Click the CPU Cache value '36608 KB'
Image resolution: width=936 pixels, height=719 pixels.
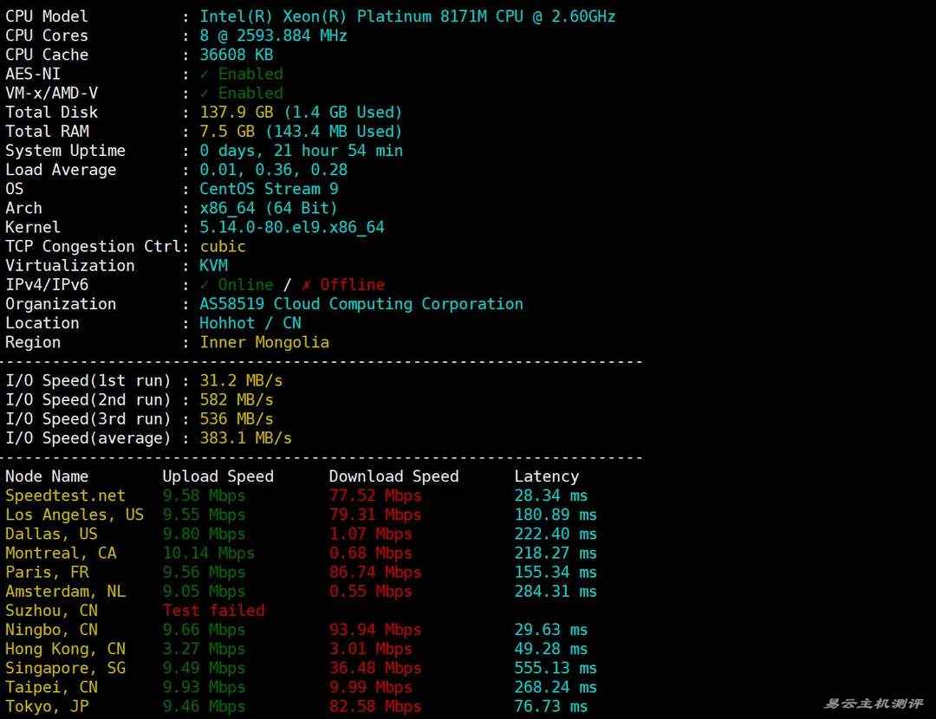(237, 55)
